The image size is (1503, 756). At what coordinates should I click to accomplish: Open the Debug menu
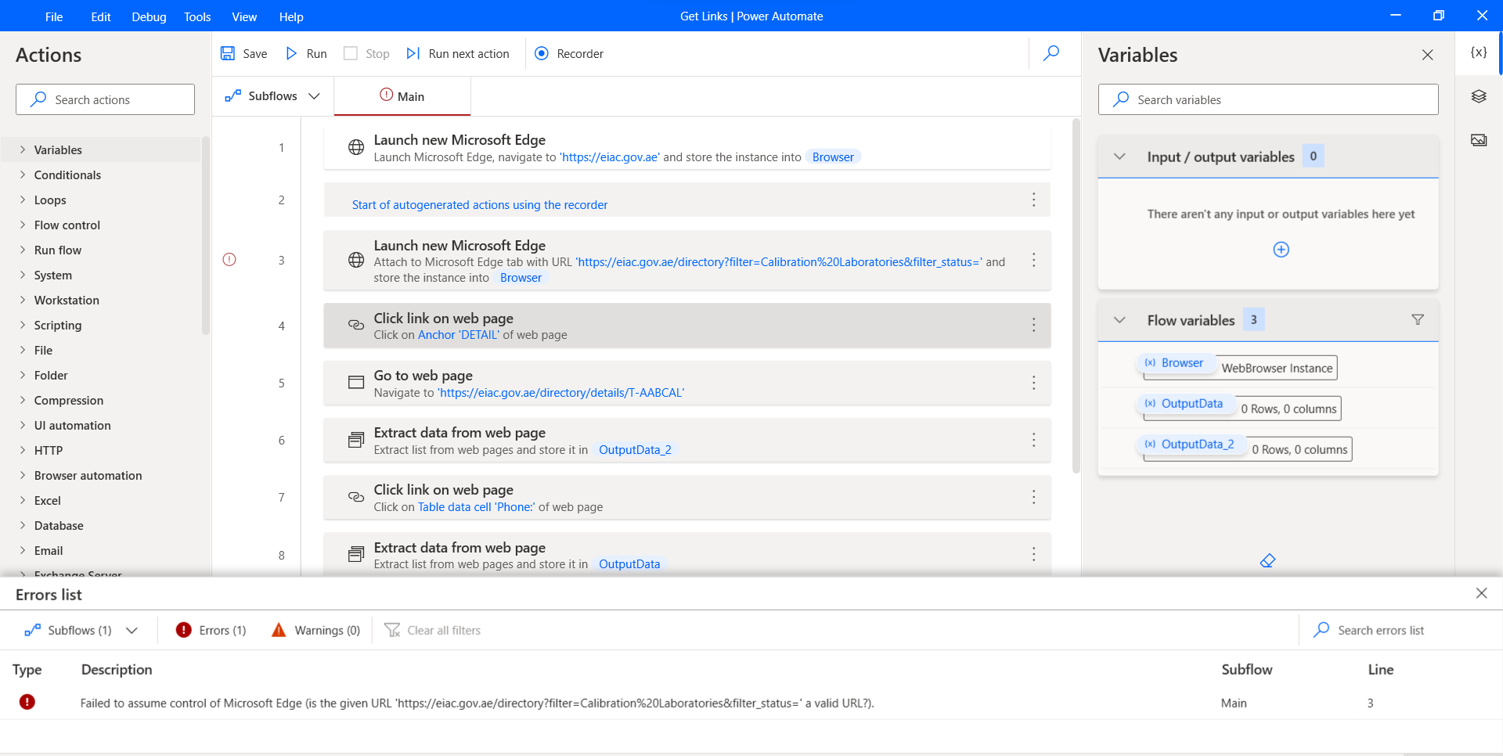click(149, 16)
